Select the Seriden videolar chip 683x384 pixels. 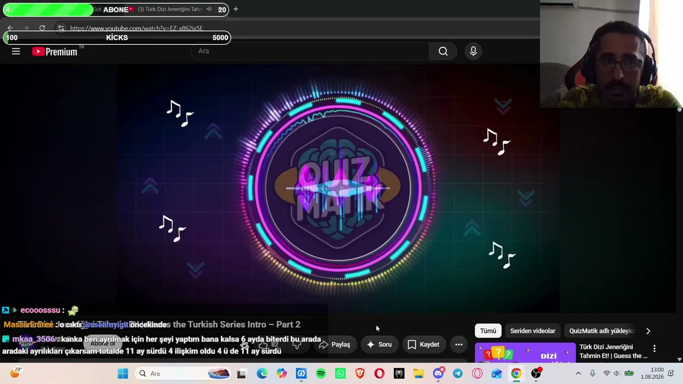(x=533, y=331)
